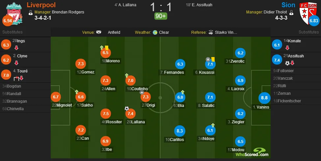Click the referee whistle icon
The image size is (321, 161).
click(211, 32)
